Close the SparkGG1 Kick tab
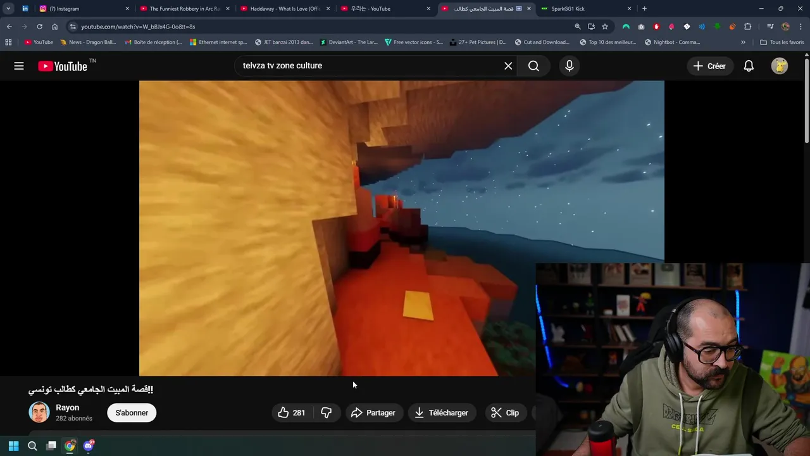 click(x=630, y=9)
